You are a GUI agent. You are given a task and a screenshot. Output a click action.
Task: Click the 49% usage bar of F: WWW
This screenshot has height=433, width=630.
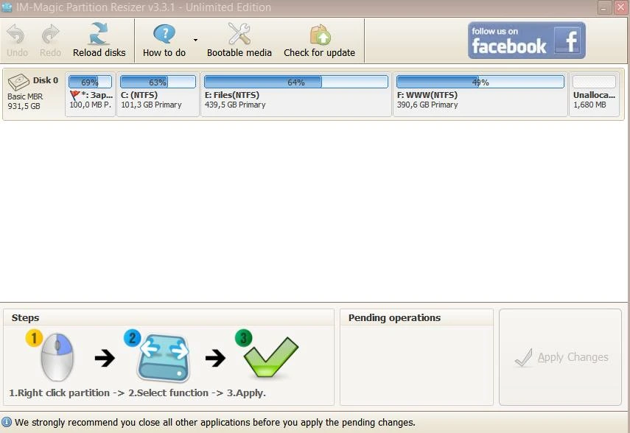click(x=480, y=82)
